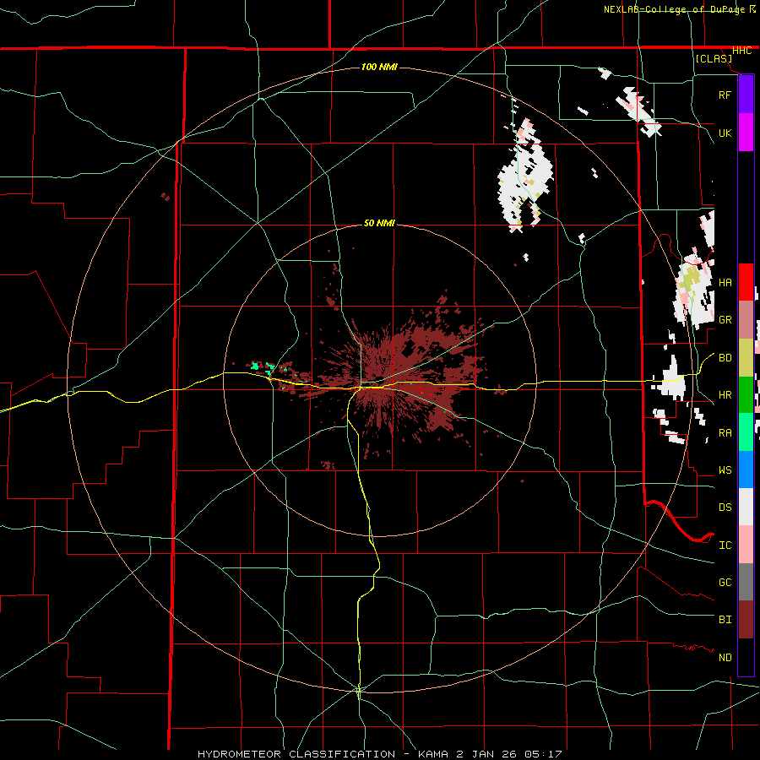Click the 'DS' legend label
The image size is (760, 760).
click(x=725, y=508)
